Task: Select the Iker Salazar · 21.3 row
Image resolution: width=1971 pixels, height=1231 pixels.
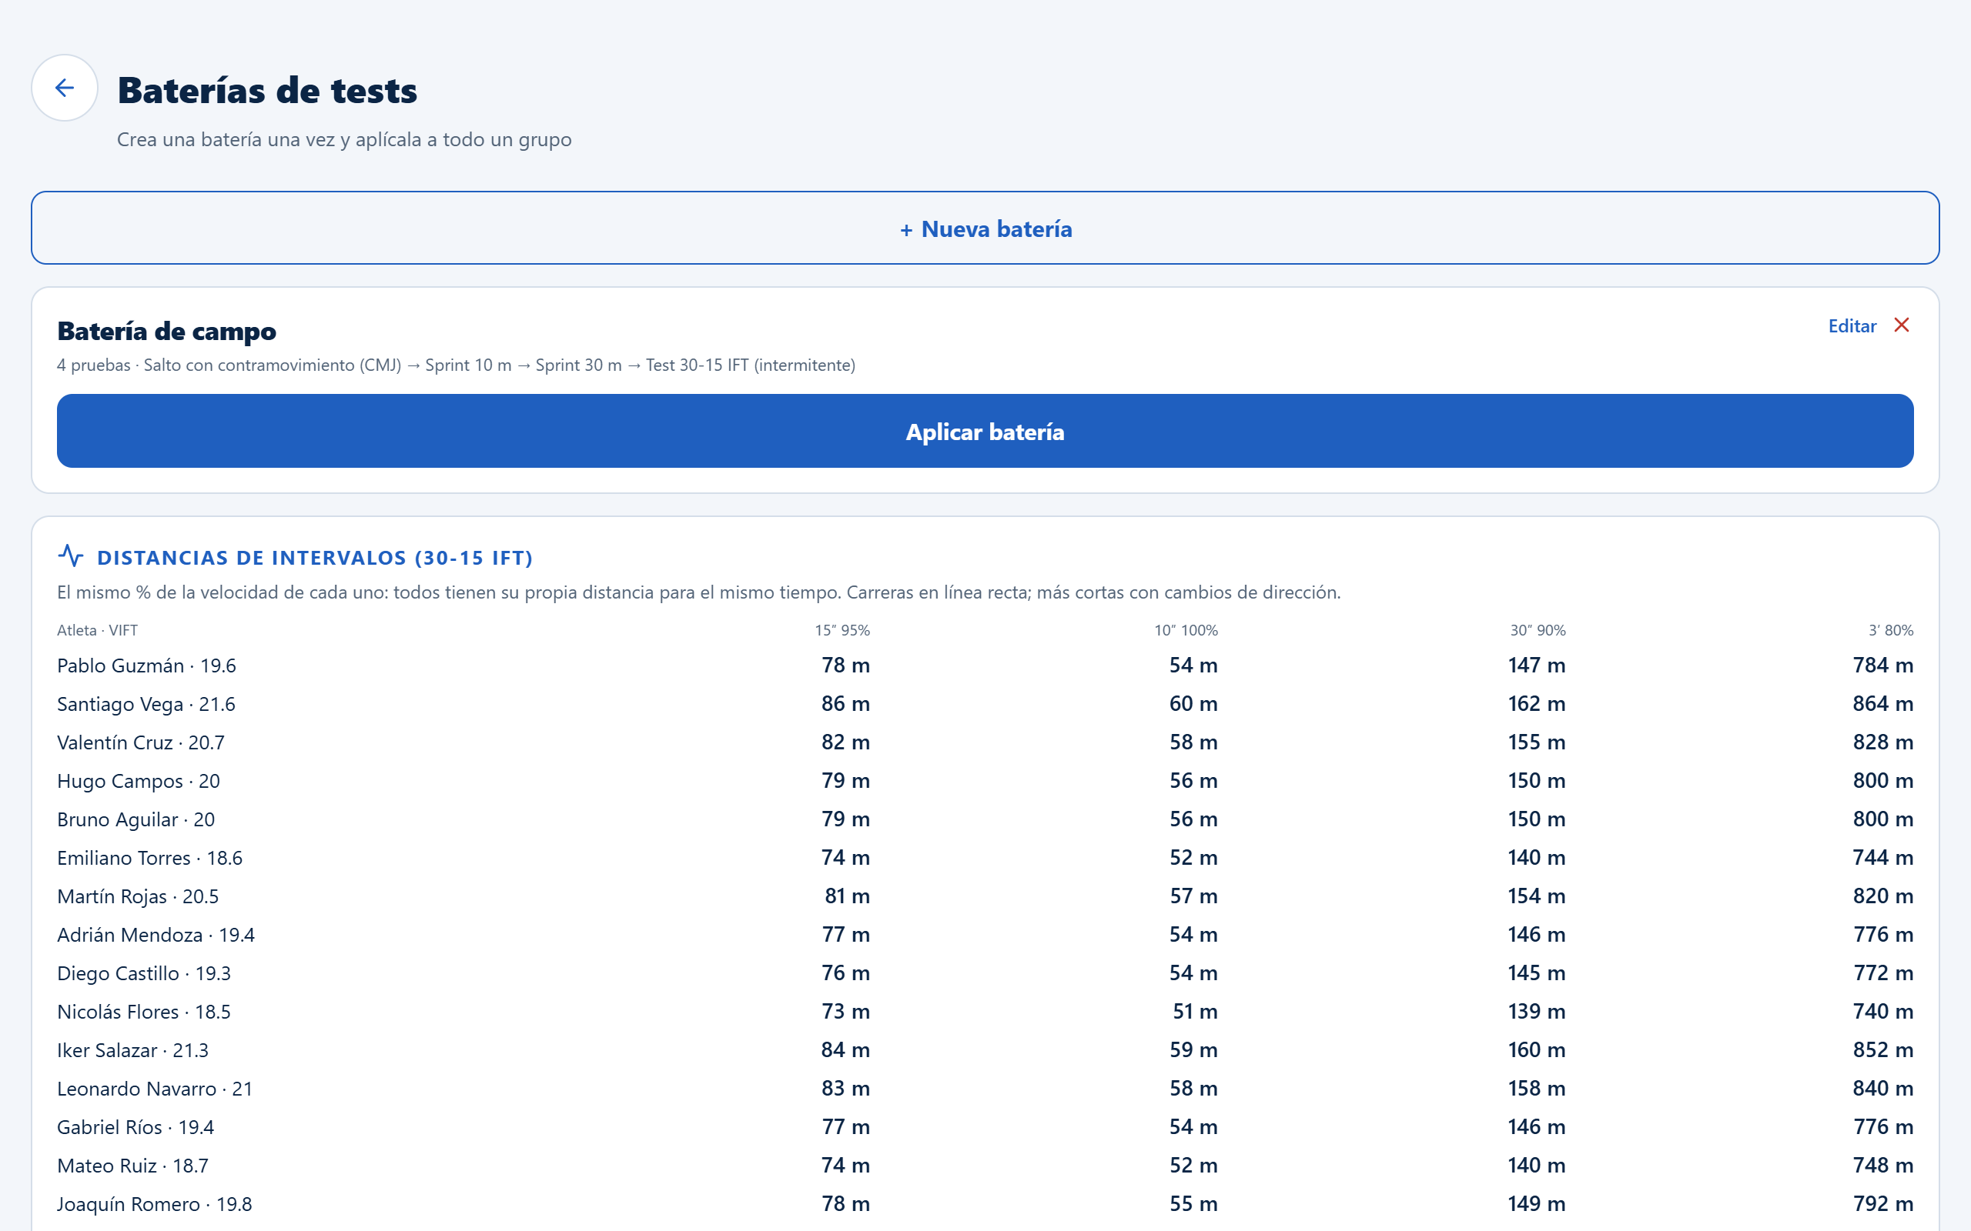Action: tap(985, 1049)
